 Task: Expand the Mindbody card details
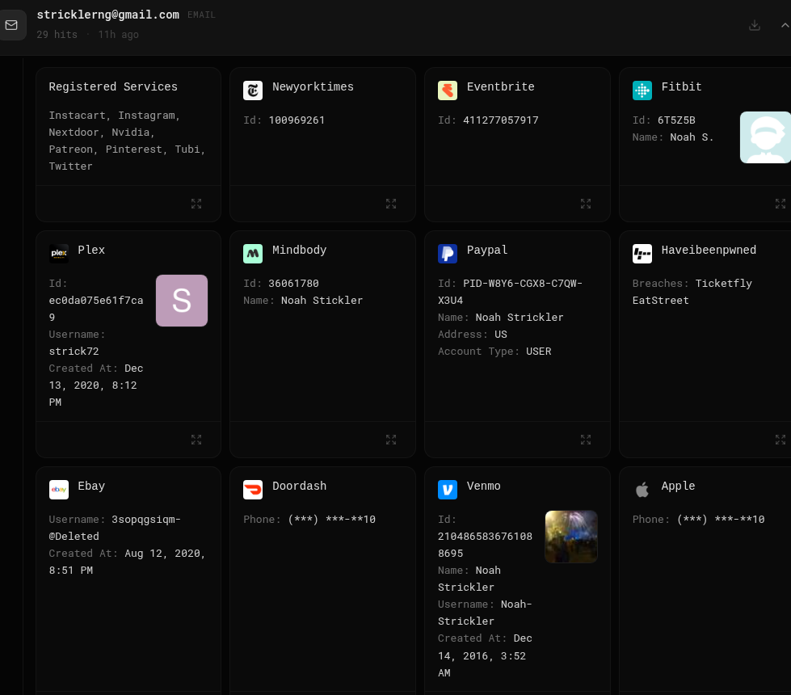pyautogui.click(x=391, y=440)
